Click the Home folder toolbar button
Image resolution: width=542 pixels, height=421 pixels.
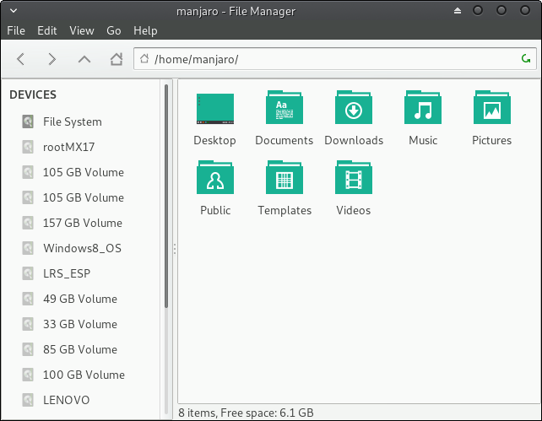(116, 59)
